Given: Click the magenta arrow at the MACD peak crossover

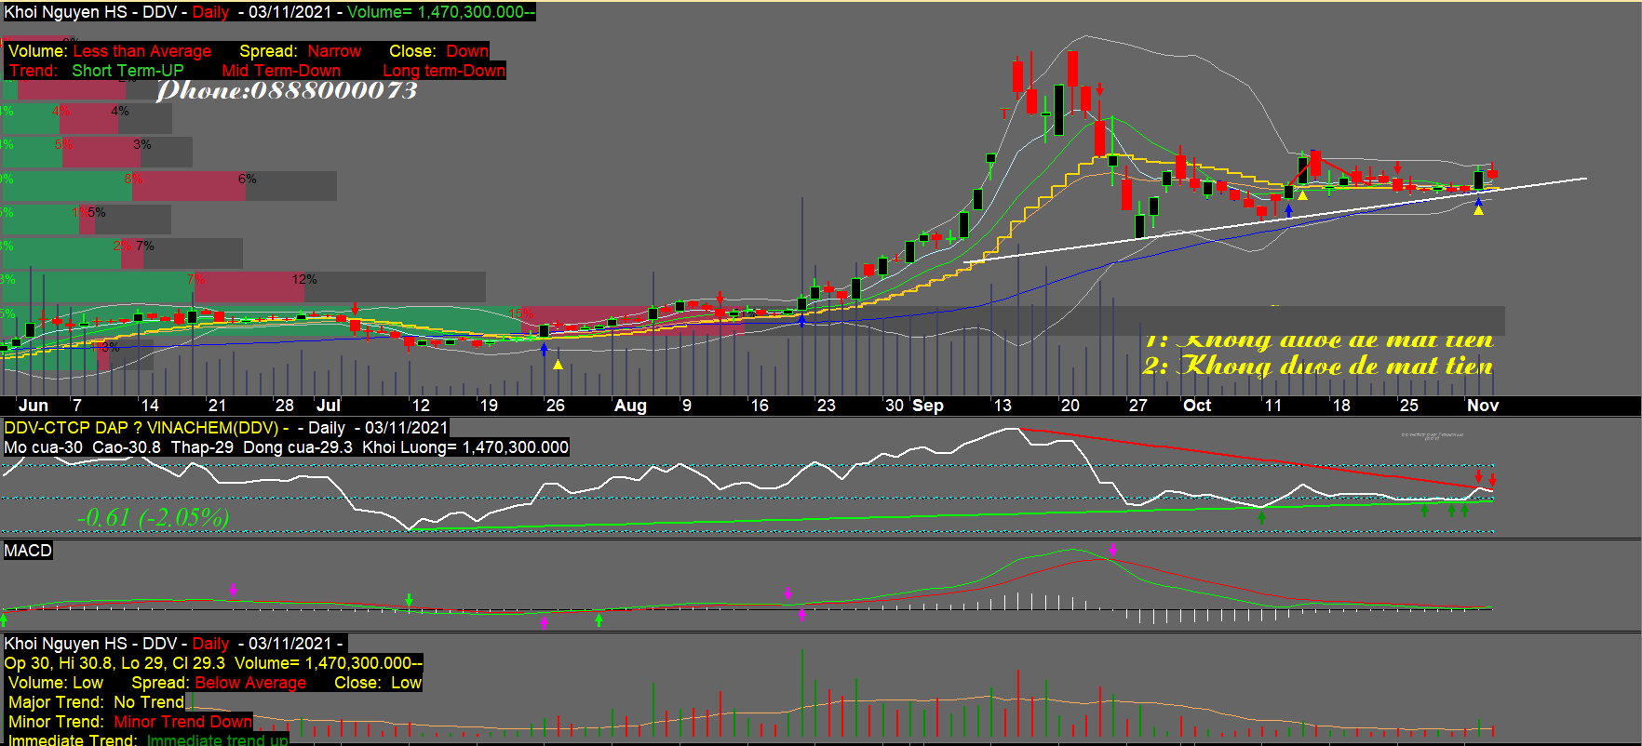Looking at the screenshot, I should (x=1112, y=550).
